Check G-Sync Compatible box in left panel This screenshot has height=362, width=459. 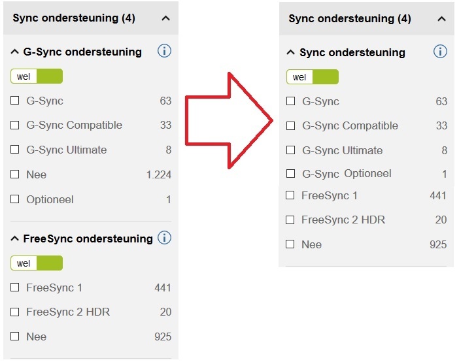[14, 125]
